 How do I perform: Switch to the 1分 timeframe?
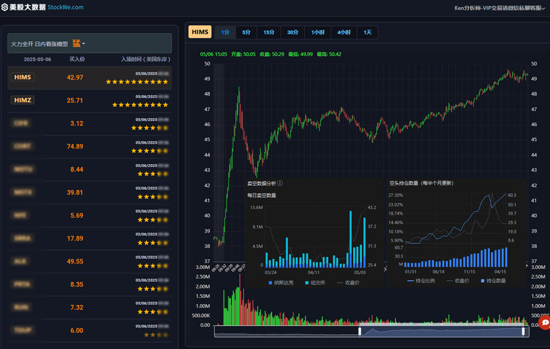[x=225, y=33]
